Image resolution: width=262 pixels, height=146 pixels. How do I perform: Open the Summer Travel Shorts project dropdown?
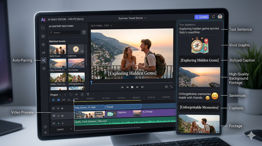(x=132, y=18)
